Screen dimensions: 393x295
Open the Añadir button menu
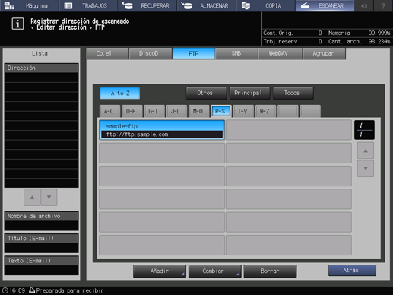[x=160, y=271]
